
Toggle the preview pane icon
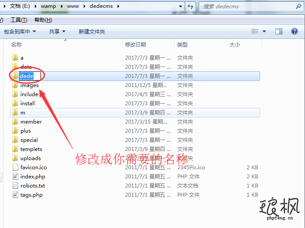[279, 31]
